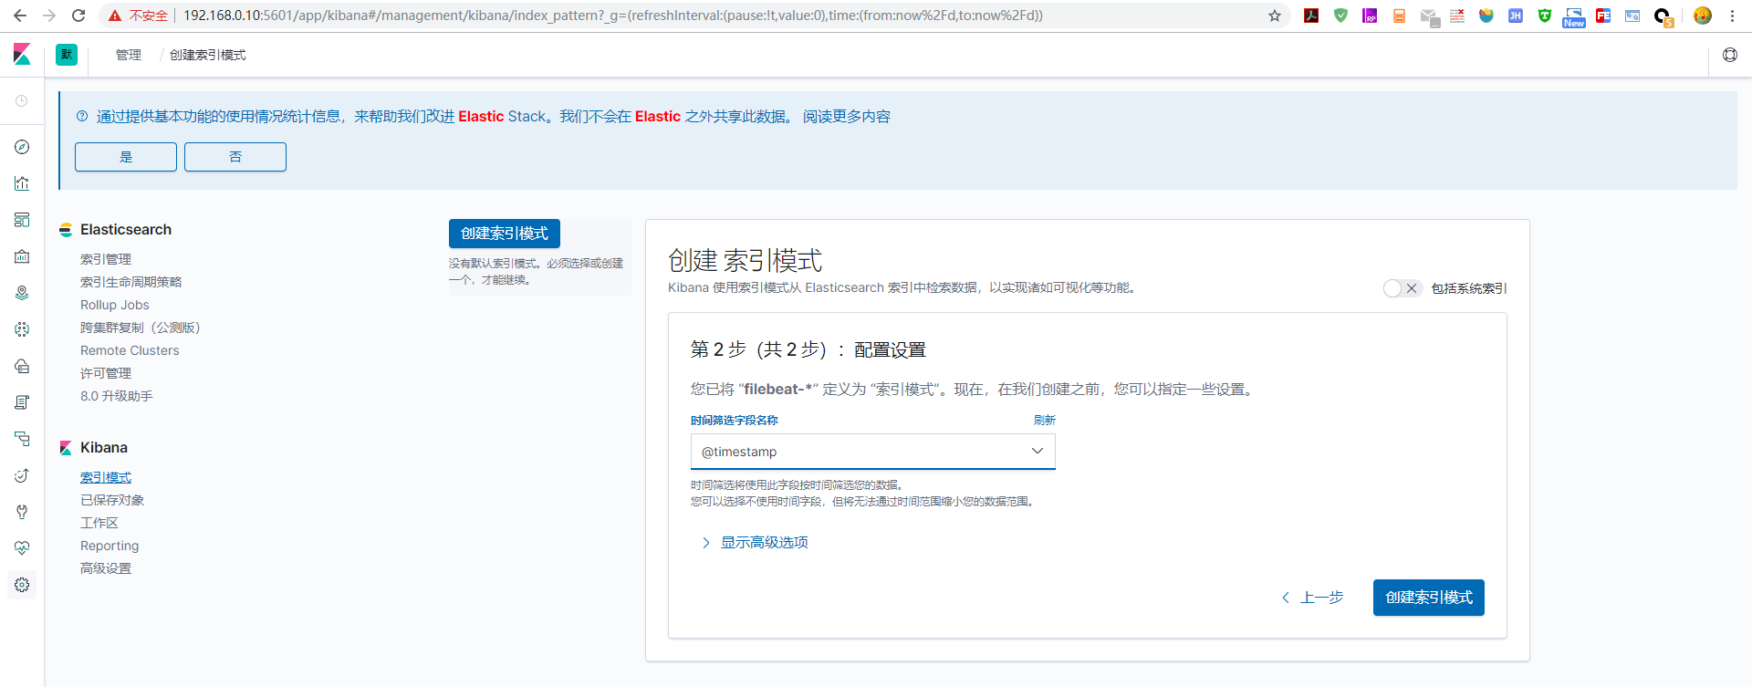Open Advanced Settings under Kibana
The image size is (1752, 687).
[106, 568]
